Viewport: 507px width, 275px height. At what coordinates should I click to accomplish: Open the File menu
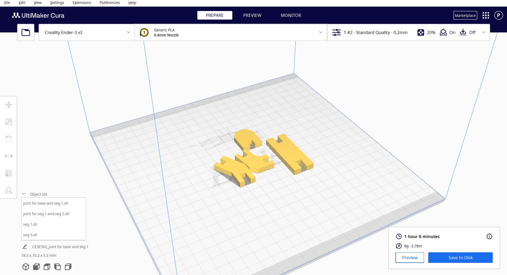pyautogui.click(x=7, y=3)
